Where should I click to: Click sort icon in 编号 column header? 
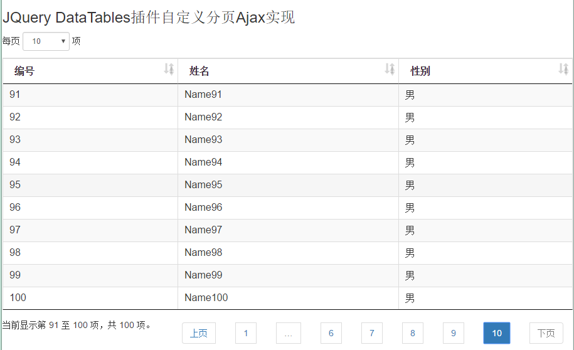[x=169, y=69]
